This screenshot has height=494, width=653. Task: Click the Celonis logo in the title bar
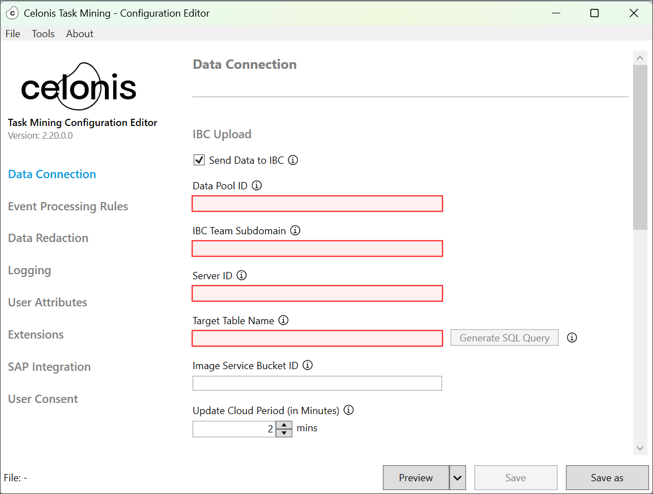12,12
